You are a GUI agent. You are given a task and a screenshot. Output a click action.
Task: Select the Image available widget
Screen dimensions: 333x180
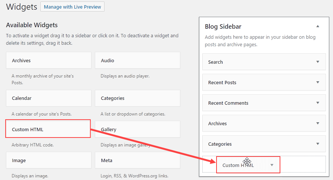49,160
